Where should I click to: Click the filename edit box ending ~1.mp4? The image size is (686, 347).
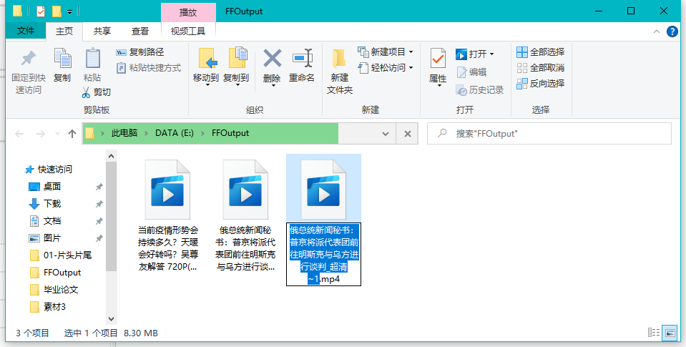[324, 254]
